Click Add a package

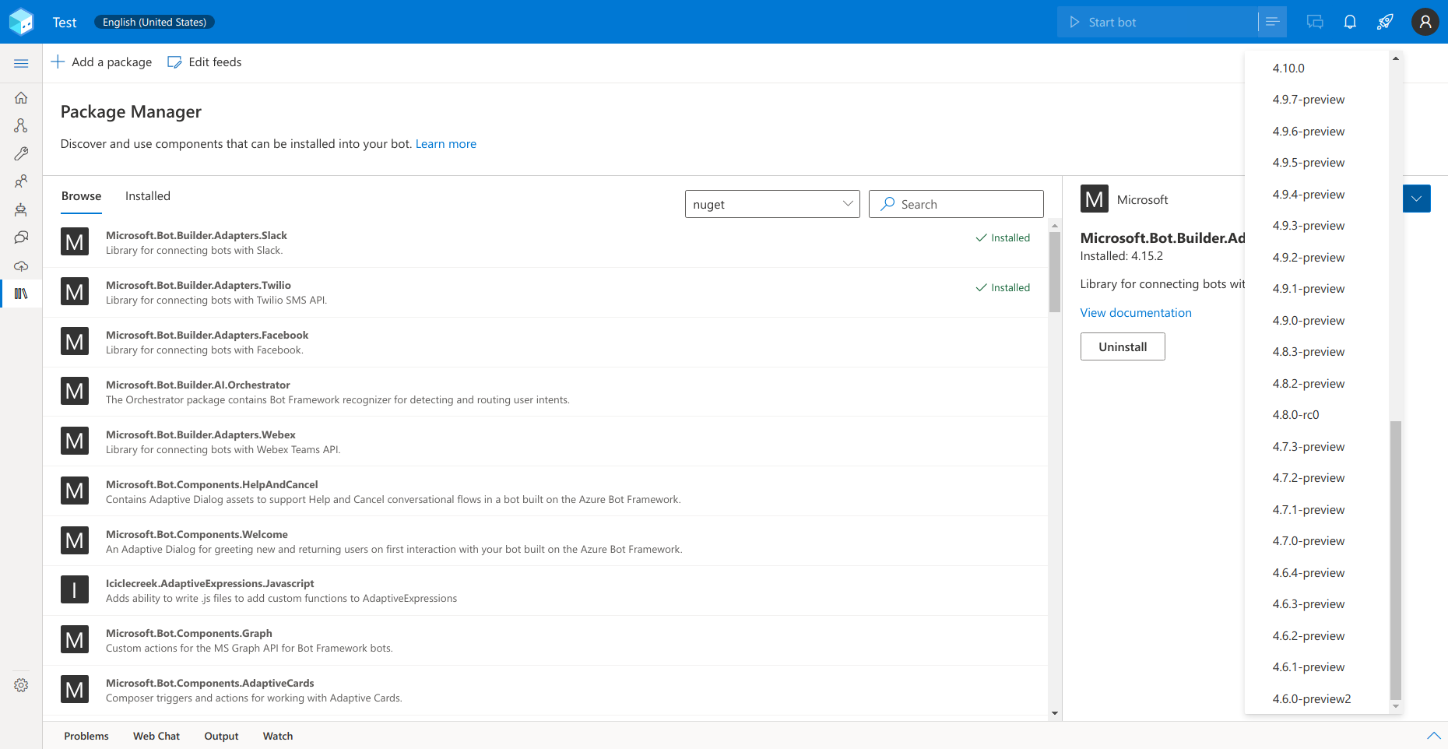[x=101, y=62]
